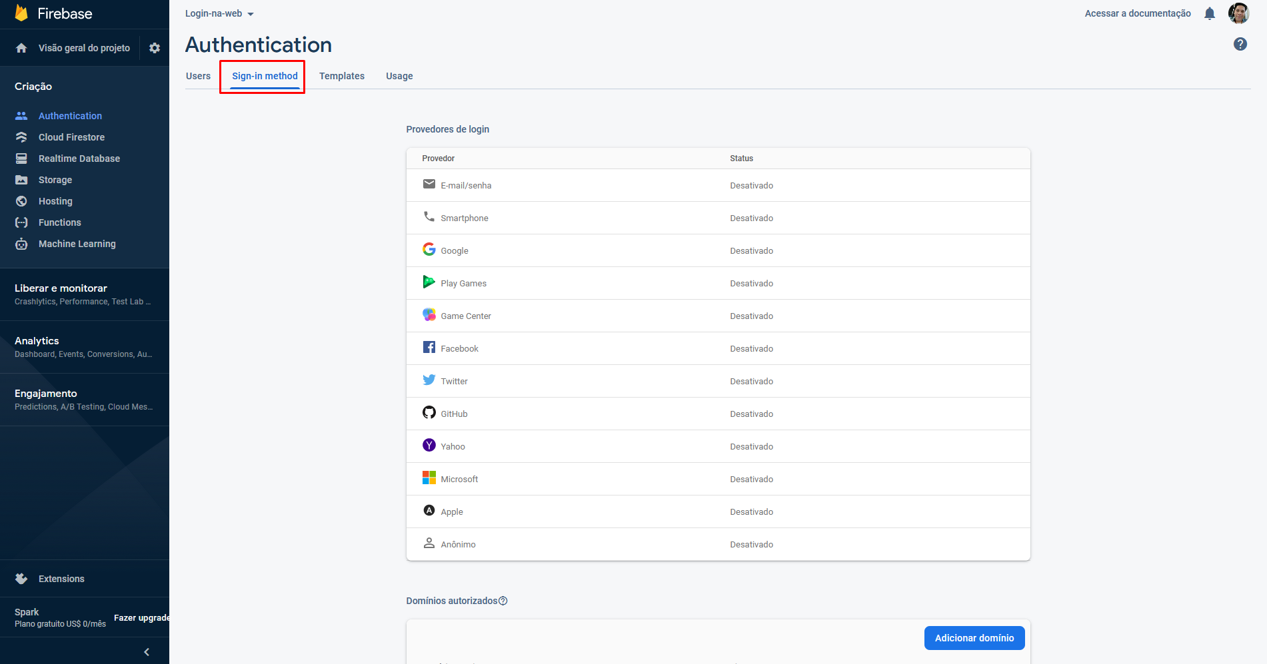1267x664 pixels.
Task: Click Desativado status for Anônimo
Action: [751, 545]
